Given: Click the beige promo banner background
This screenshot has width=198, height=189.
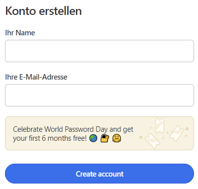Looking at the screenshot, I should (x=99, y=133).
